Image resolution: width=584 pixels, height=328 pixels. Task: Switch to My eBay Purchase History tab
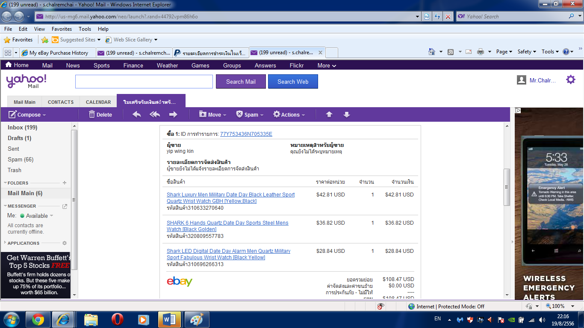point(58,53)
